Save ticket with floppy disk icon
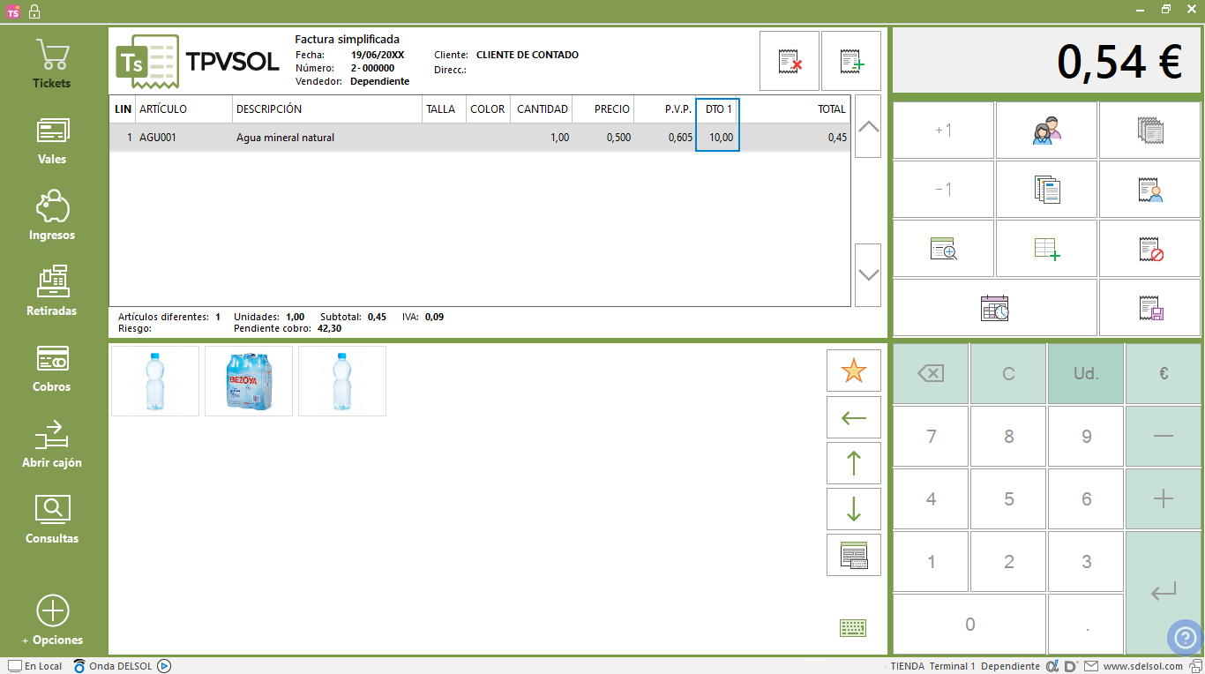The width and height of the screenshot is (1205, 674). click(1149, 308)
